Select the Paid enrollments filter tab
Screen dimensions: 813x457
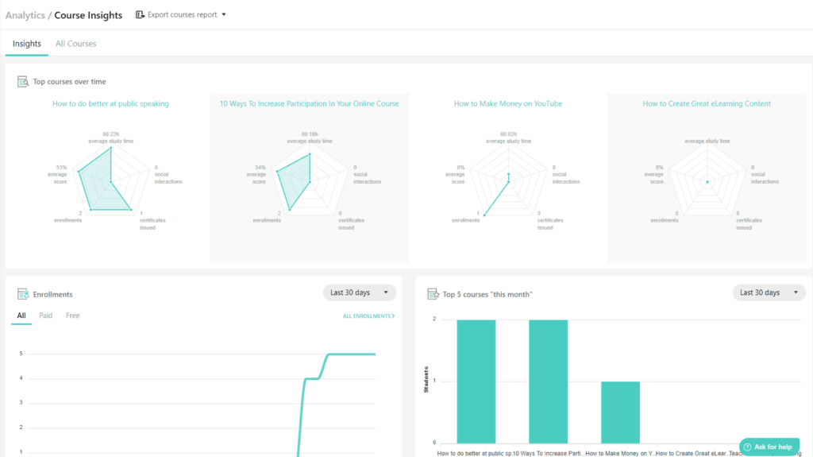45,316
